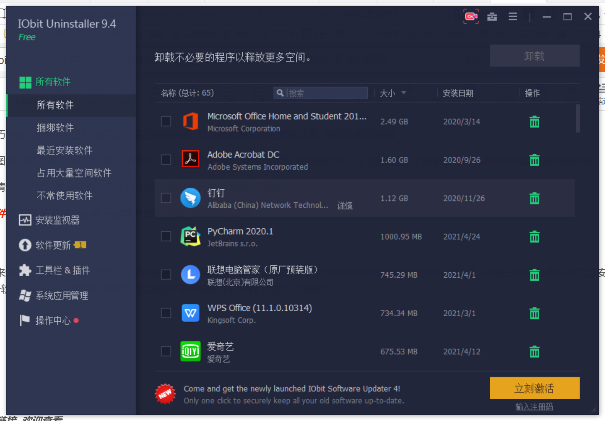
Task: Click the IObit Software Updater 4 banner text
Action: [x=292, y=389]
